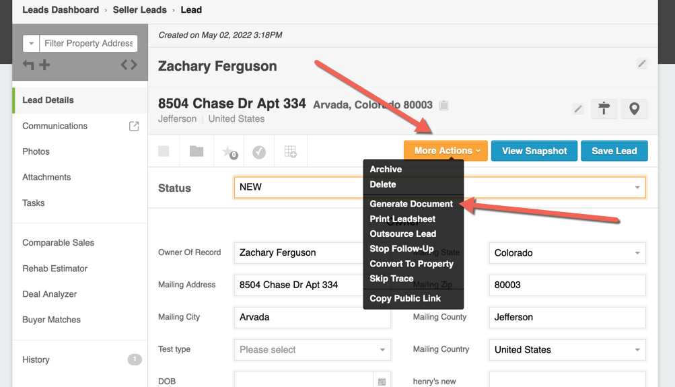The image size is (675, 387).
Task: Click the Created on May 02, 2022 text
Action: pos(220,35)
